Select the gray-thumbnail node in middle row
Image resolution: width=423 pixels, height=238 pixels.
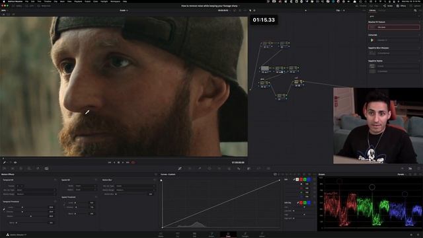pos(265,69)
